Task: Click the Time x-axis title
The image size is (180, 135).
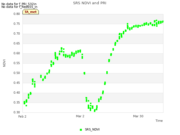Action: tap(159, 121)
